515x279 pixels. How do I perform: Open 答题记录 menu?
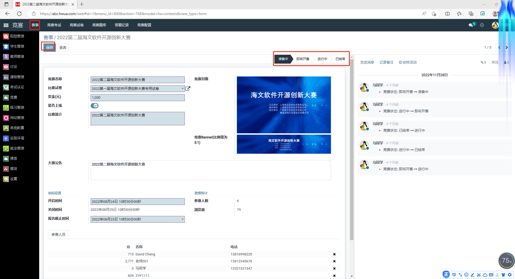click(122, 25)
